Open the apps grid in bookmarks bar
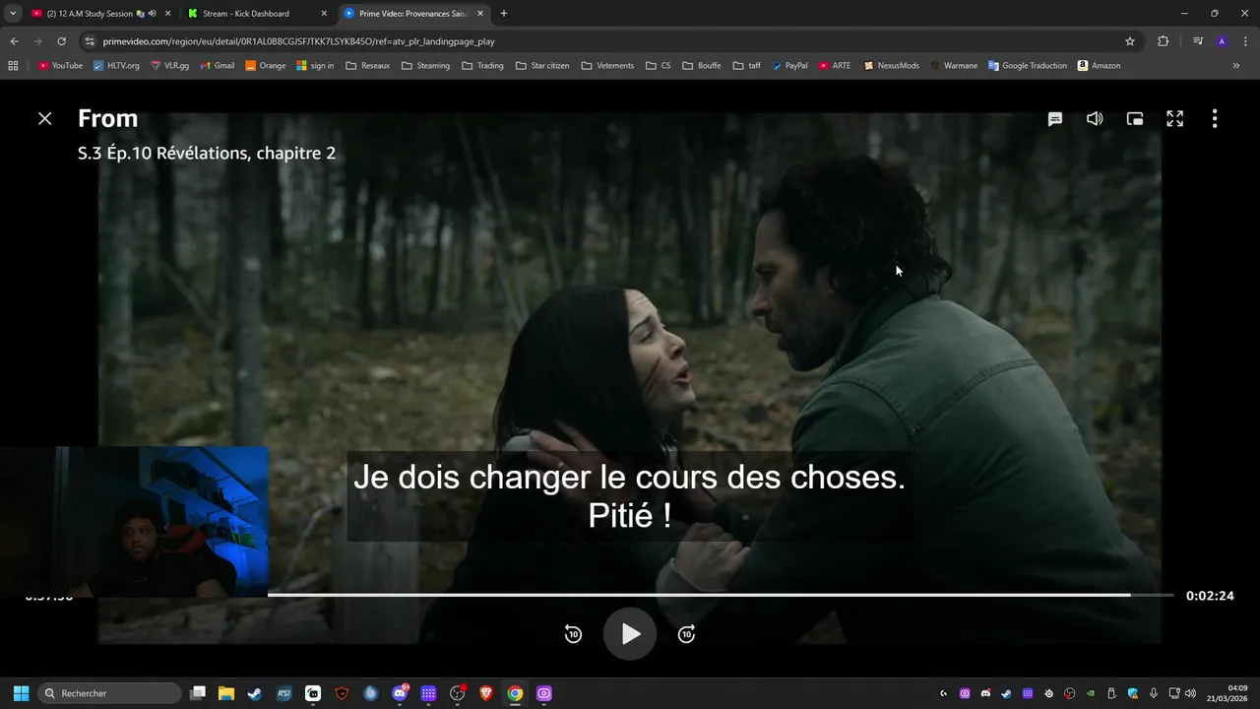The width and height of the screenshot is (1260, 709). (13, 66)
